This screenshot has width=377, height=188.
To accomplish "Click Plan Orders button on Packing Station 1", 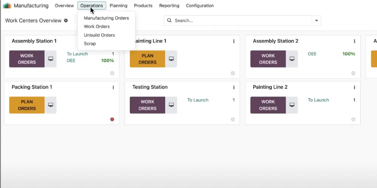I will click(27, 105).
